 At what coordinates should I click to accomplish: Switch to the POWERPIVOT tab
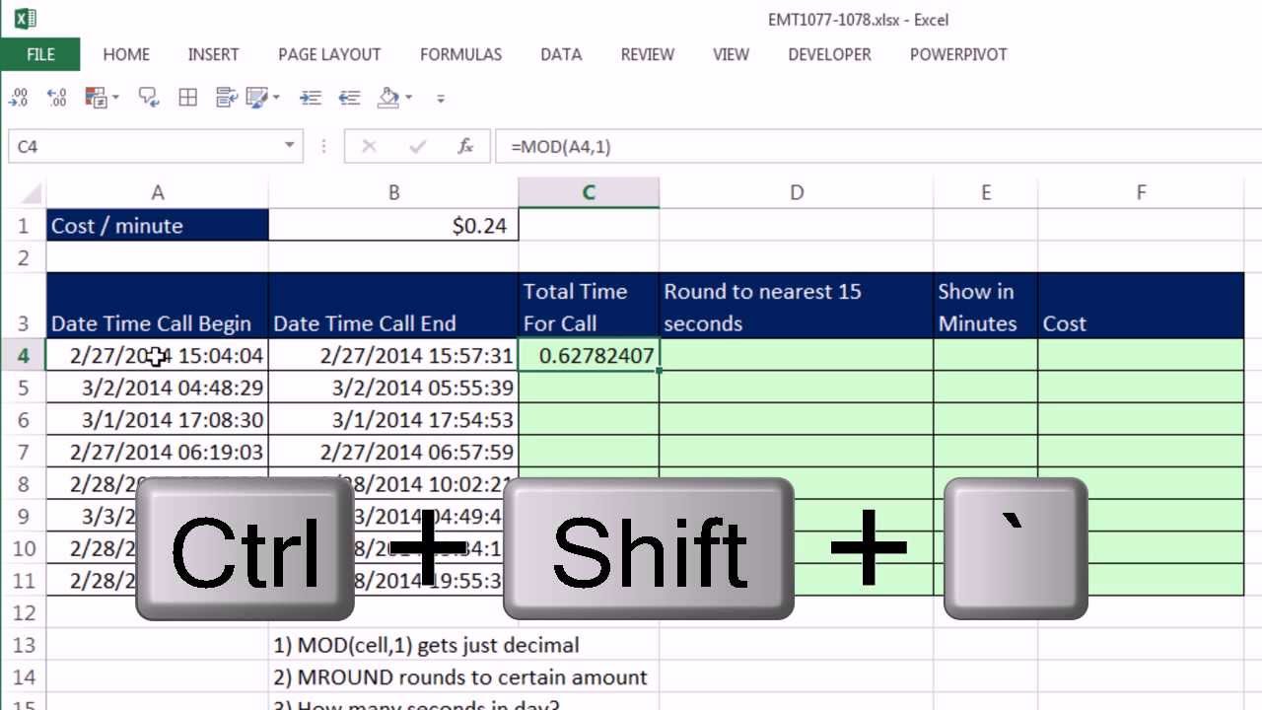pyautogui.click(x=958, y=54)
